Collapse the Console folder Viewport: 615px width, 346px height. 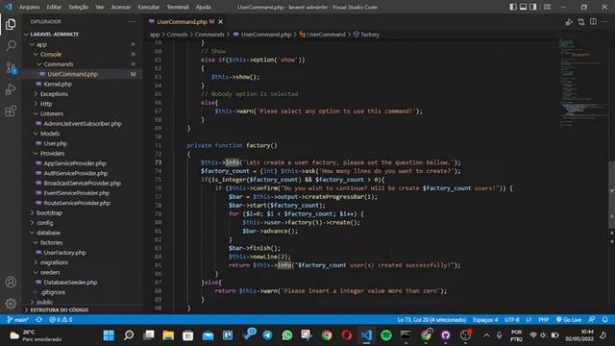coord(83,54)
